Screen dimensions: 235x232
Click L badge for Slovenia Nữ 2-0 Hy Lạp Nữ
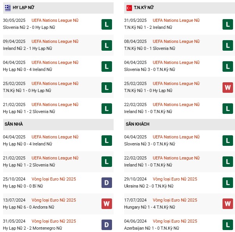point(107,25)
